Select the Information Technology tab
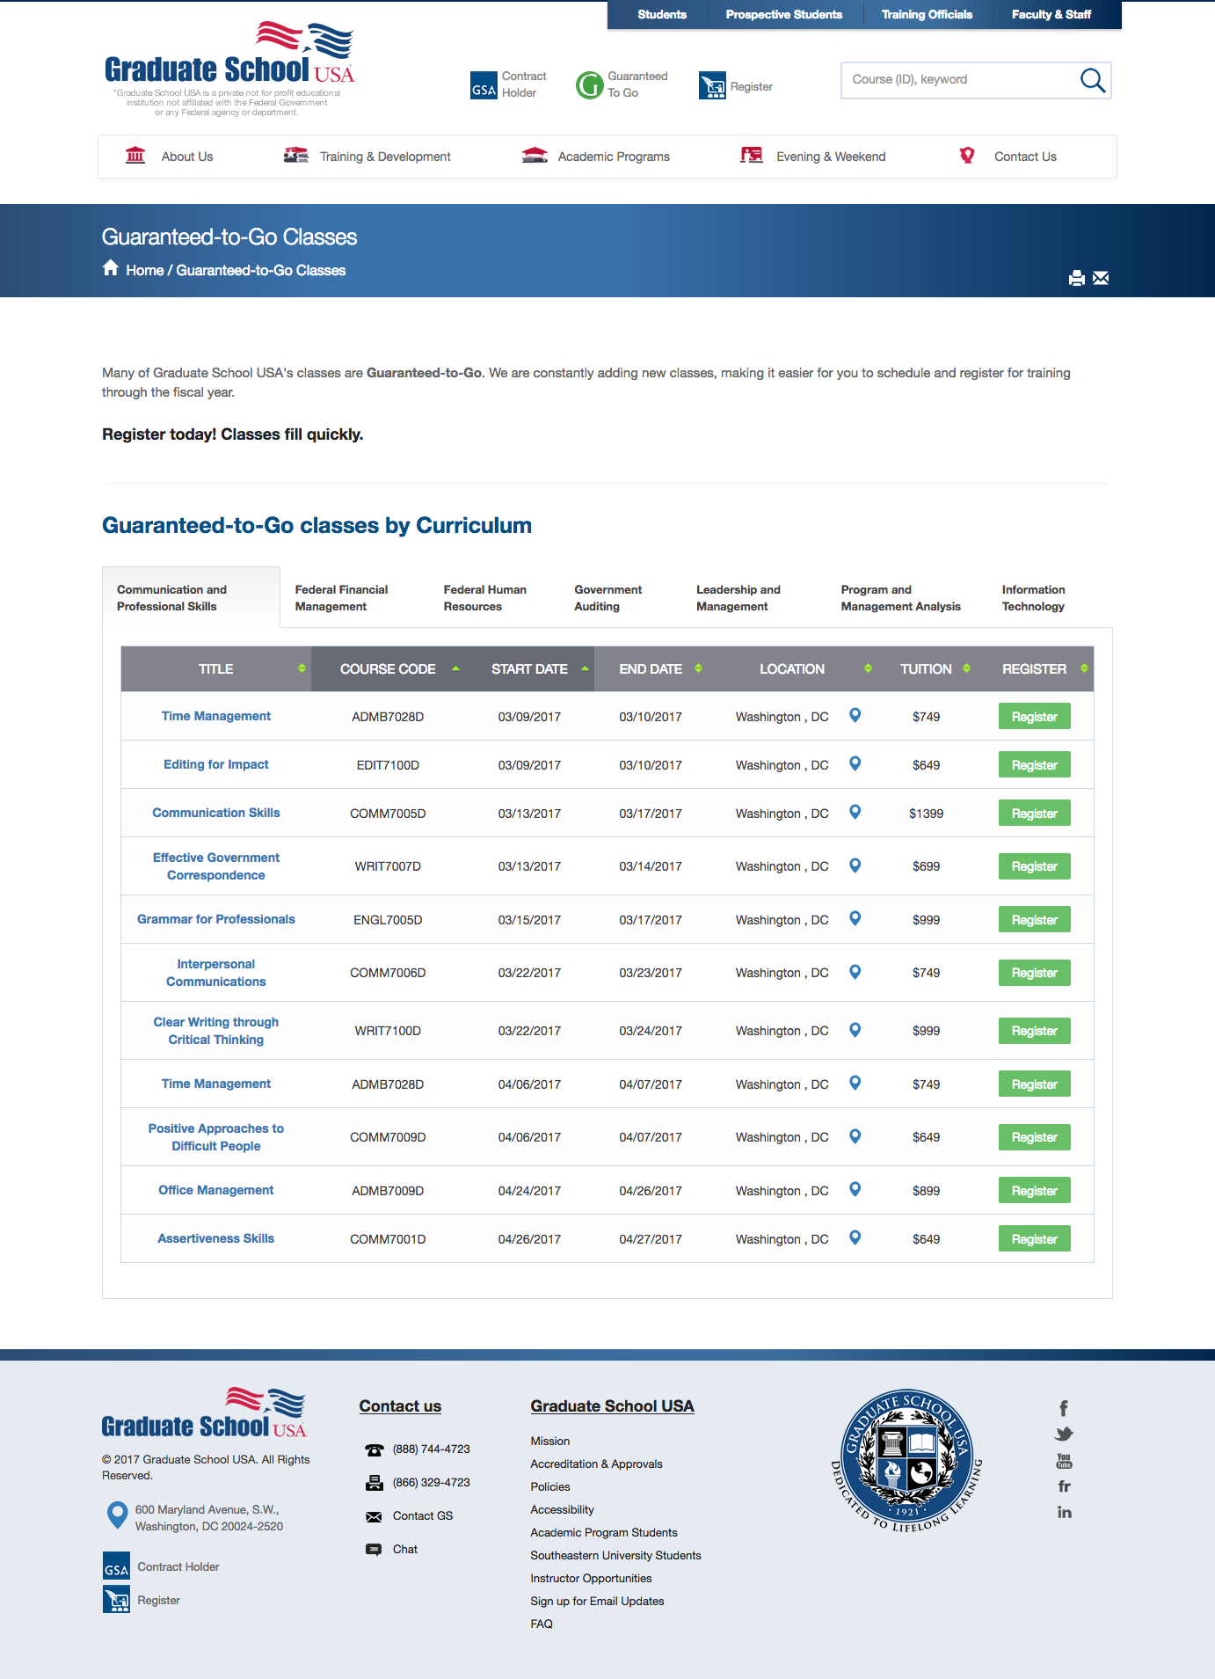The width and height of the screenshot is (1215, 1679). [1033, 598]
